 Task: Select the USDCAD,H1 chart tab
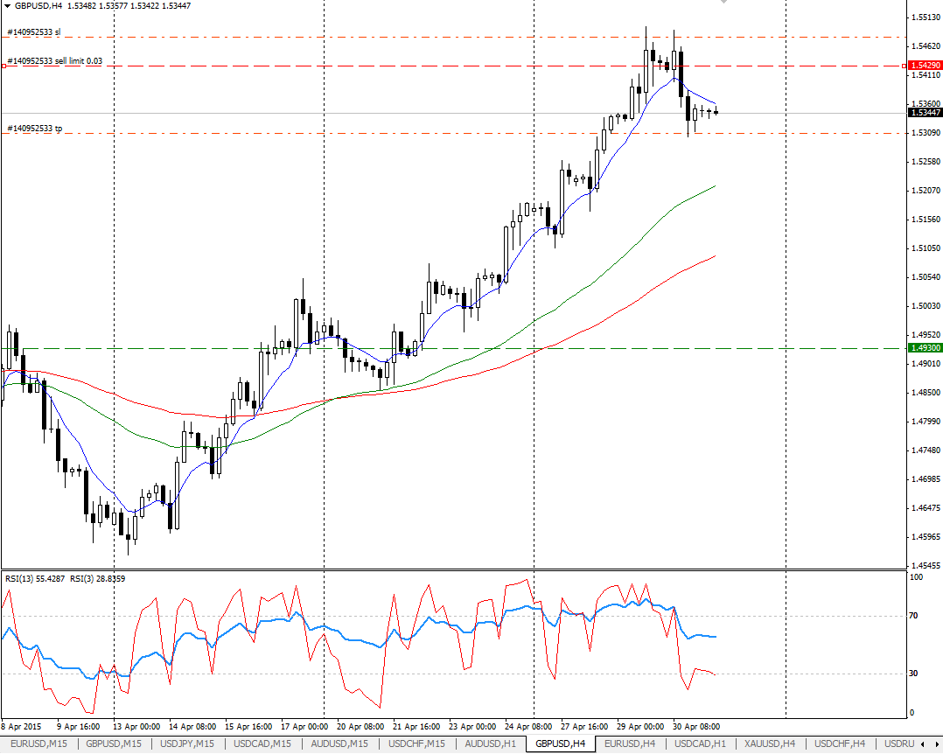tap(700, 744)
